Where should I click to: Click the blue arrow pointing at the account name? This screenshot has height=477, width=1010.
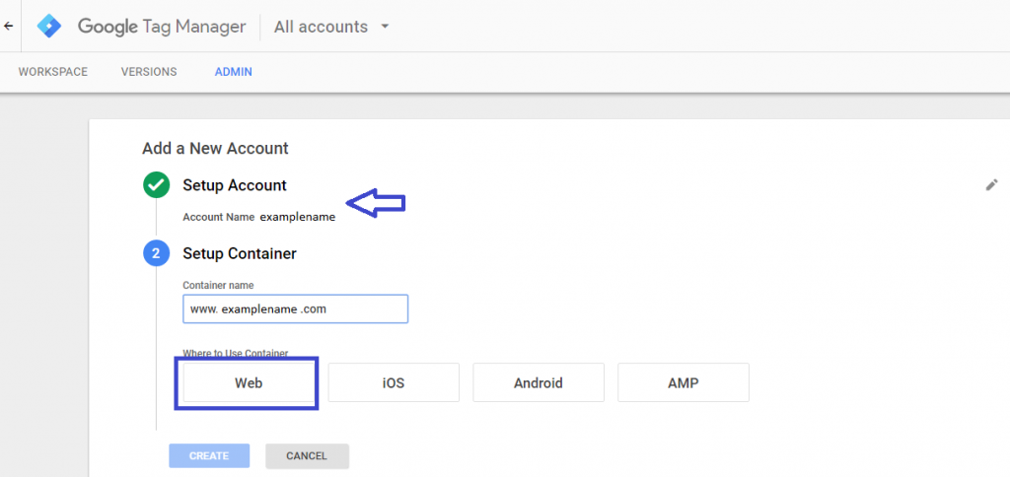coord(379,204)
